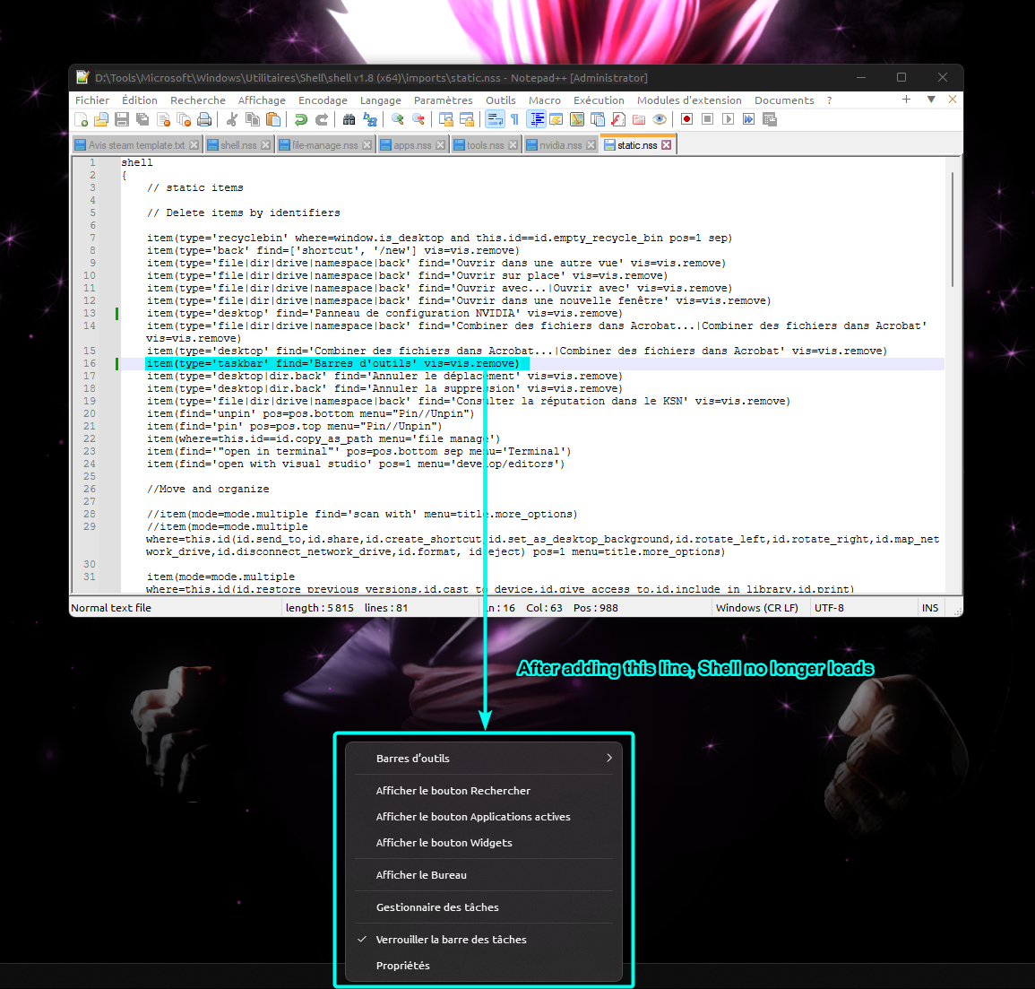Open the Affichage menu
The image size is (1035, 989).
262,100
